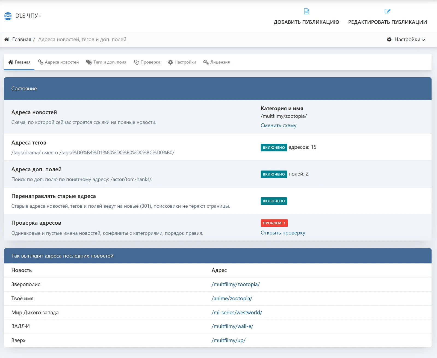Click the gear icon next to Настройки dropdown
This screenshot has height=358, width=437.
point(389,39)
